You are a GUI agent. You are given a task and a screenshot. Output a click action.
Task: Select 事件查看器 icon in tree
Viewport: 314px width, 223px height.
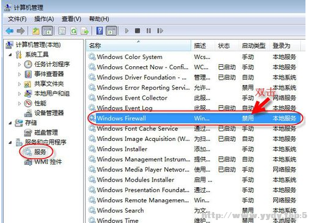coord(28,74)
